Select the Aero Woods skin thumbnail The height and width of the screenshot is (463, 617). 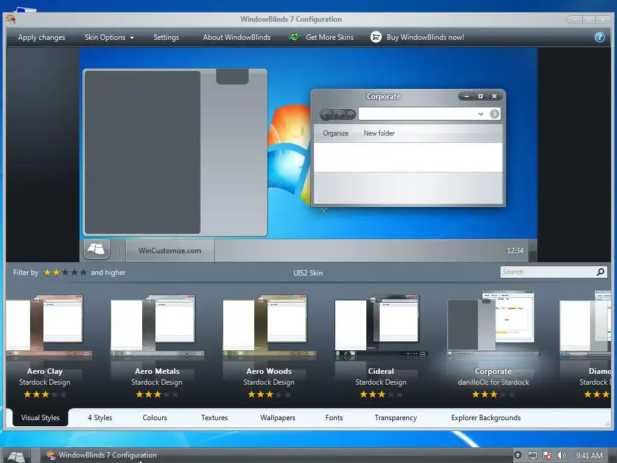pos(269,327)
